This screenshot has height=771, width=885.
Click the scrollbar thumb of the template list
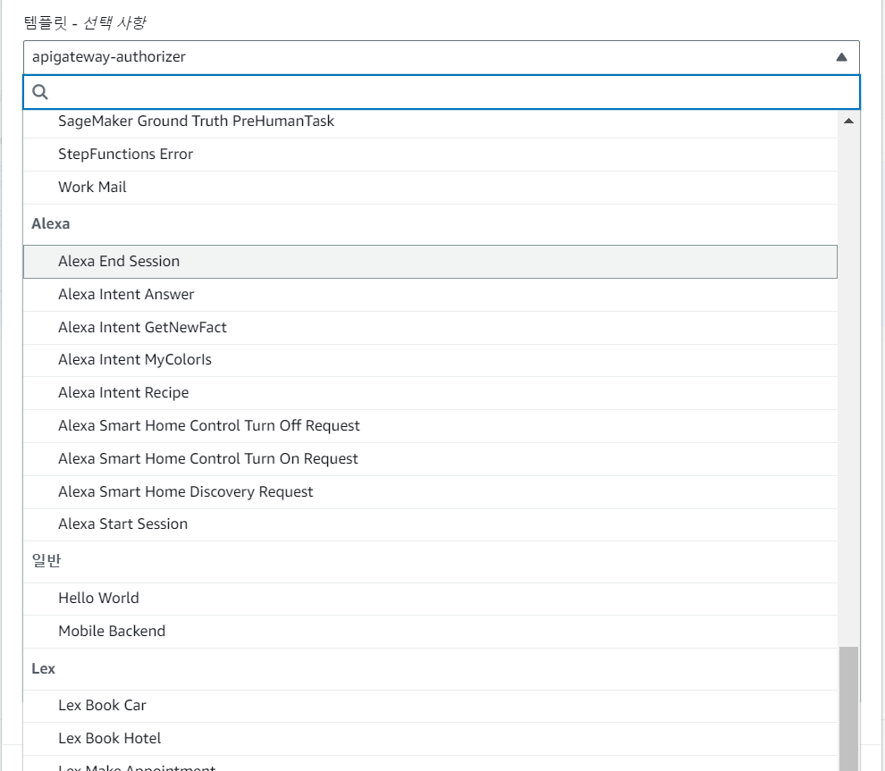[x=848, y=709]
